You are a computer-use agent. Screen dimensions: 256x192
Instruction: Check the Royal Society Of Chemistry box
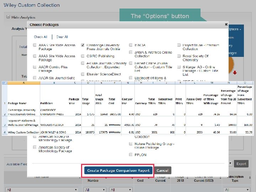179,56
